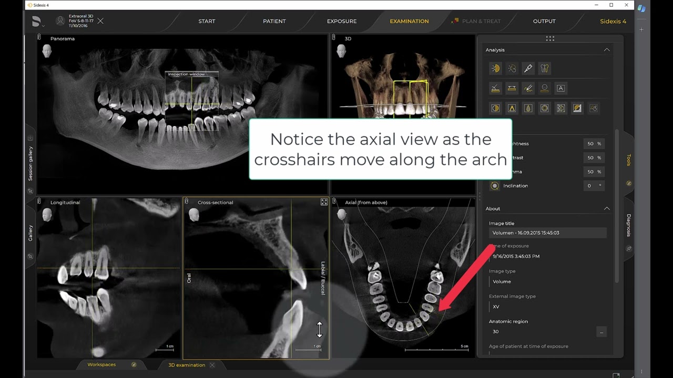Image resolution: width=673 pixels, height=378 pixels.
Task: Toggle the pin below the Gallery side tab
Action: [30, 257]
